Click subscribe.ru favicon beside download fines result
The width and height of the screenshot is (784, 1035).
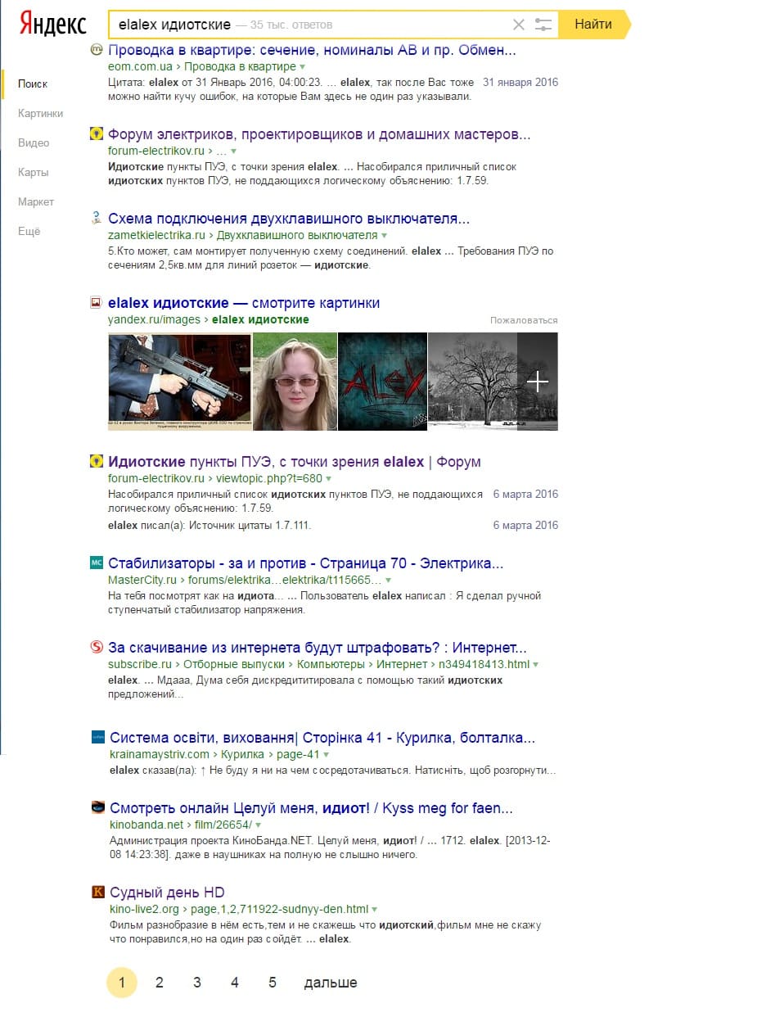pyautogui.click(x=97, y=647)
